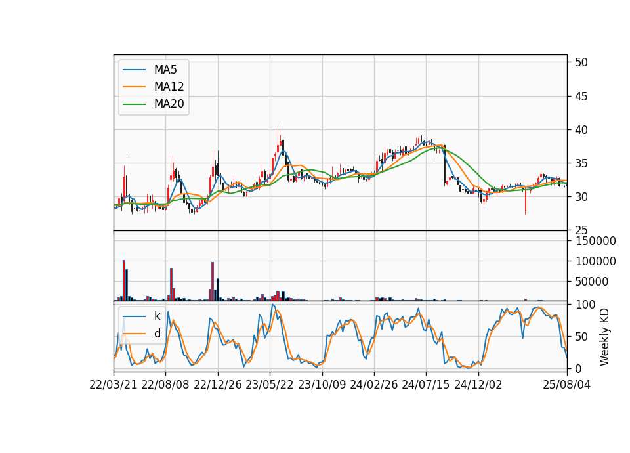Click the d legend label
This screenshot has height=453, width=630.
(157, 334)
